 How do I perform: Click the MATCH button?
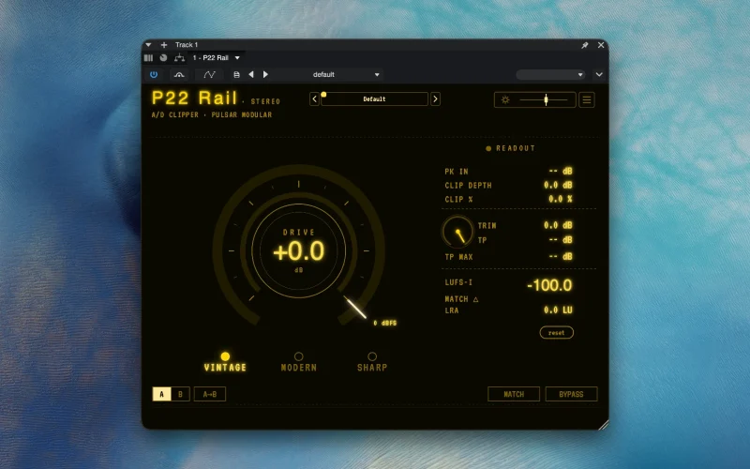(514, 394)
